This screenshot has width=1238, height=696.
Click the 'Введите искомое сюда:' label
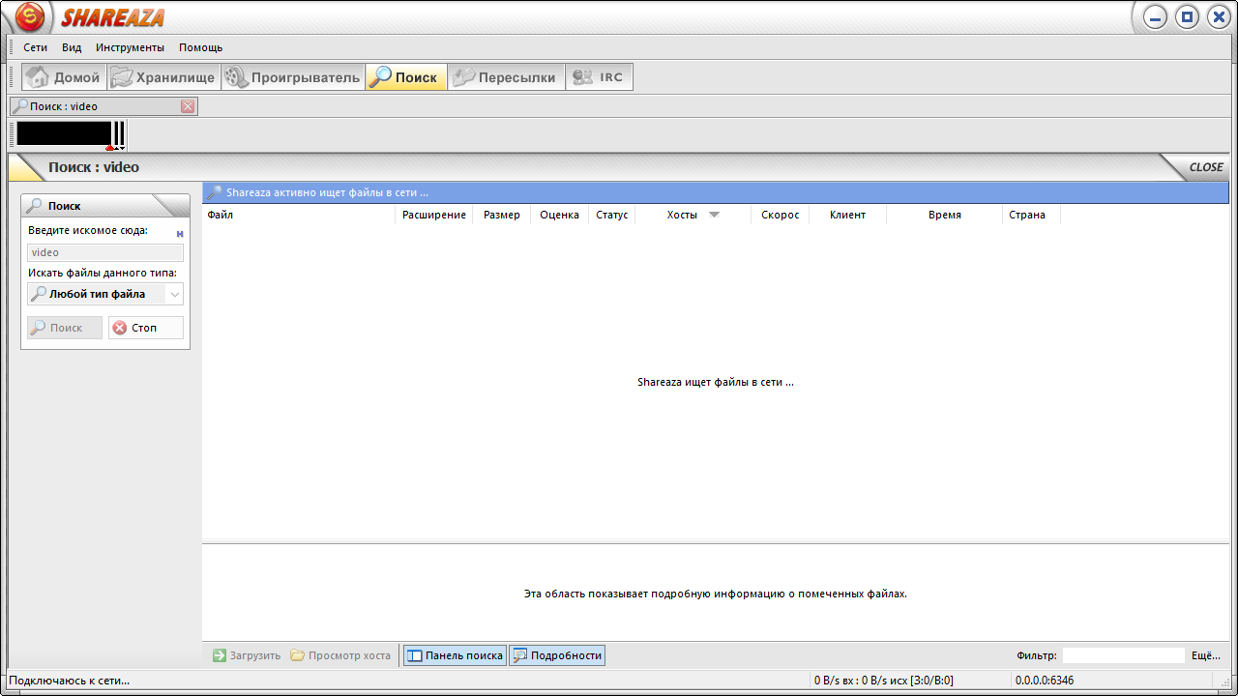tap(88, 231)
